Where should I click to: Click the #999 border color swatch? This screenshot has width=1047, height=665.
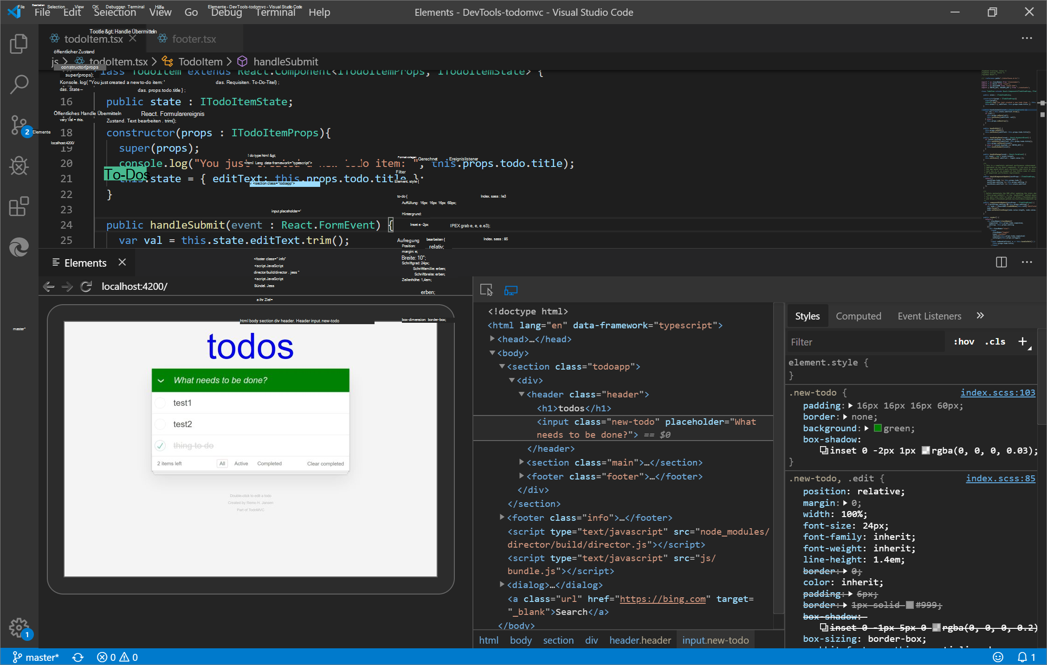tap(910, 605)
